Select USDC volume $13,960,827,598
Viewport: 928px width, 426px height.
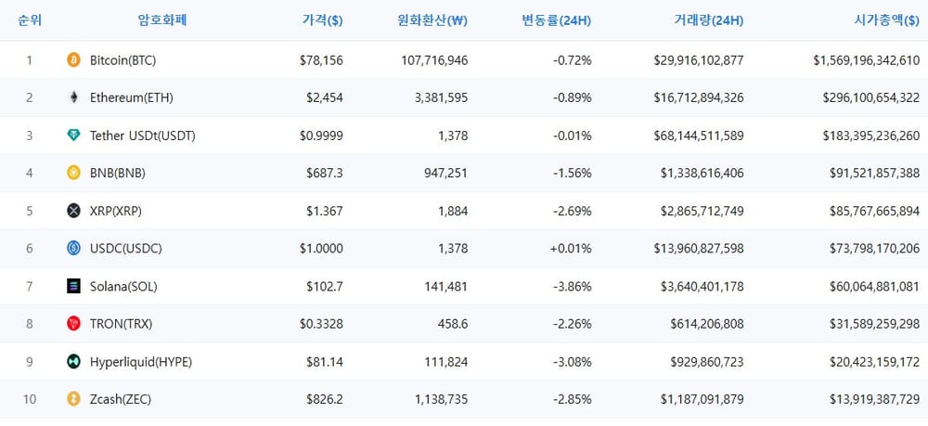click(x=699, y=249)
